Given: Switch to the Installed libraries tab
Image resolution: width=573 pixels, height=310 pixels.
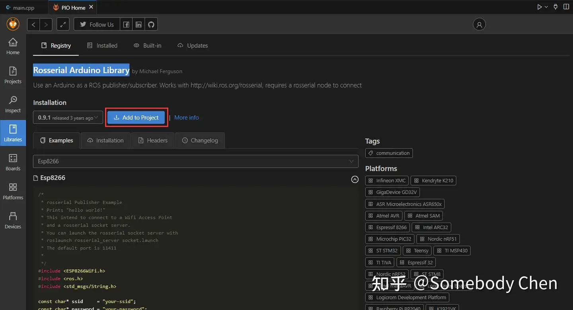Looking at the screenshot, I should (102, 46).
